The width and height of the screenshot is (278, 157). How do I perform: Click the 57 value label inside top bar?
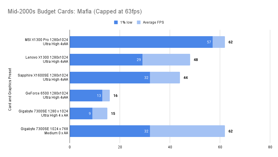pos(209,42)
